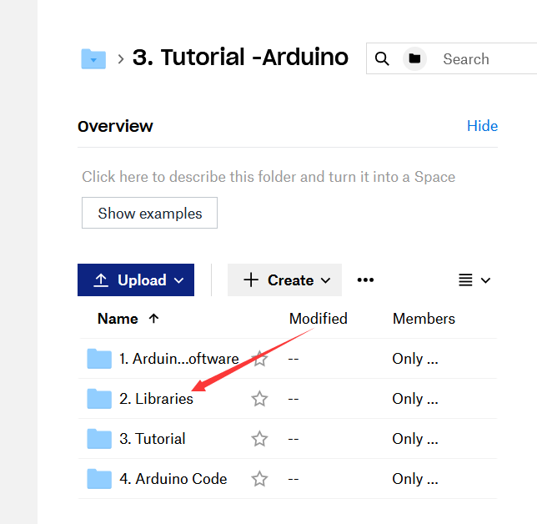The height and width of the screenshot is (524, 537).
Task: Click the breadcrumb chevron separator
Action: pos(120,59)
